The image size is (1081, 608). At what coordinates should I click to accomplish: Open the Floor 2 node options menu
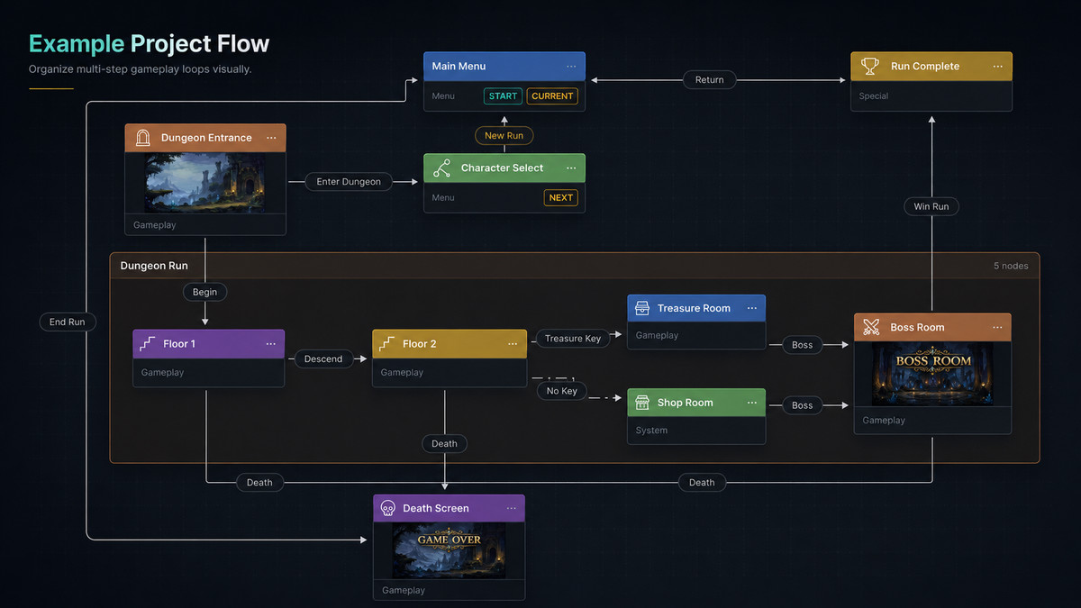(512, 344)
